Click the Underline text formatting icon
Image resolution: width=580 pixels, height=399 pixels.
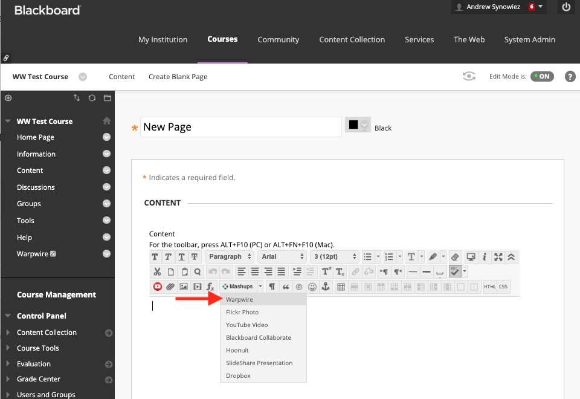(x=182, y=256)
